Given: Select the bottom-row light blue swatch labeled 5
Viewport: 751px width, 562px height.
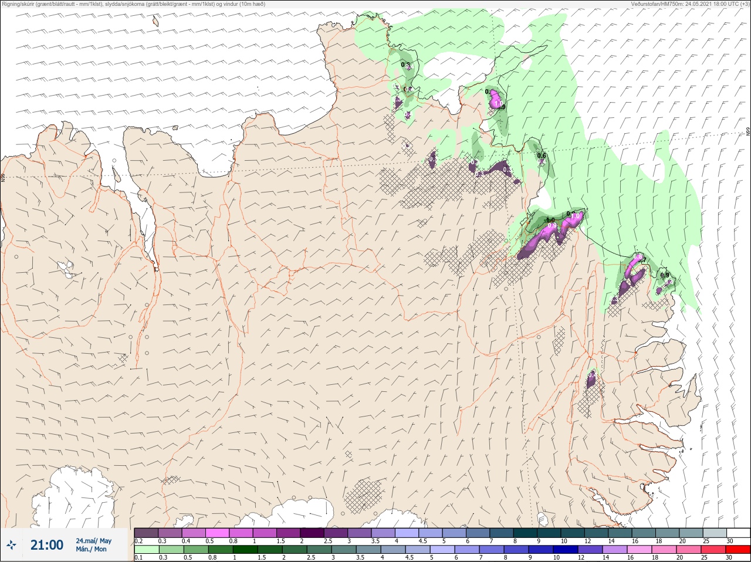Looking at the screenshot, I should click(442, 550).
